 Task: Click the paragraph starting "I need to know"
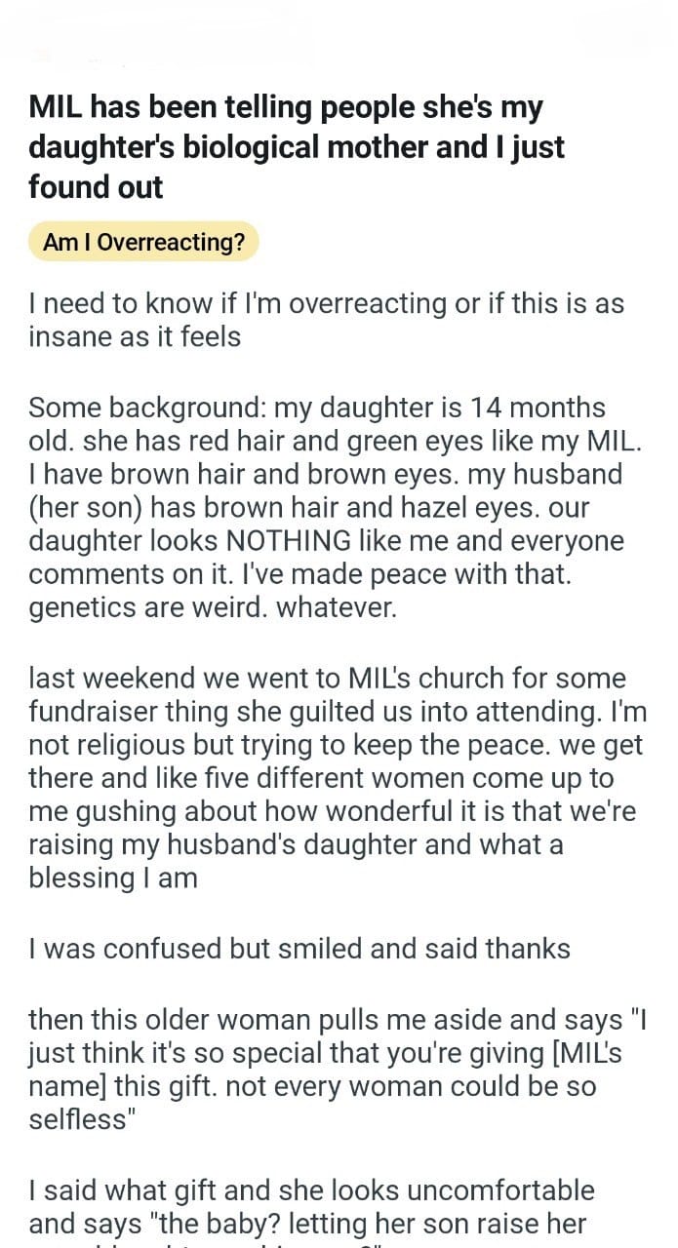(x=325, y=321)
